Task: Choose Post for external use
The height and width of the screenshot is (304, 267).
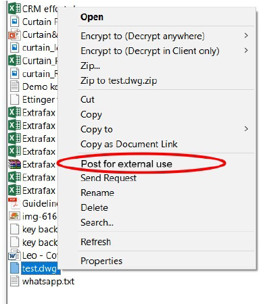Action: tap(126, 163)
